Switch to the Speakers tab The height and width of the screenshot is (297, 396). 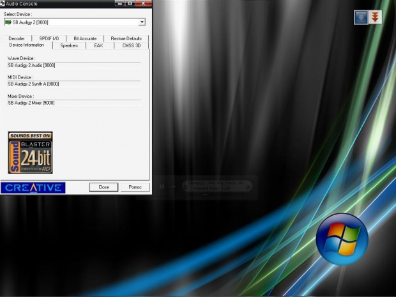pos(69,45)
